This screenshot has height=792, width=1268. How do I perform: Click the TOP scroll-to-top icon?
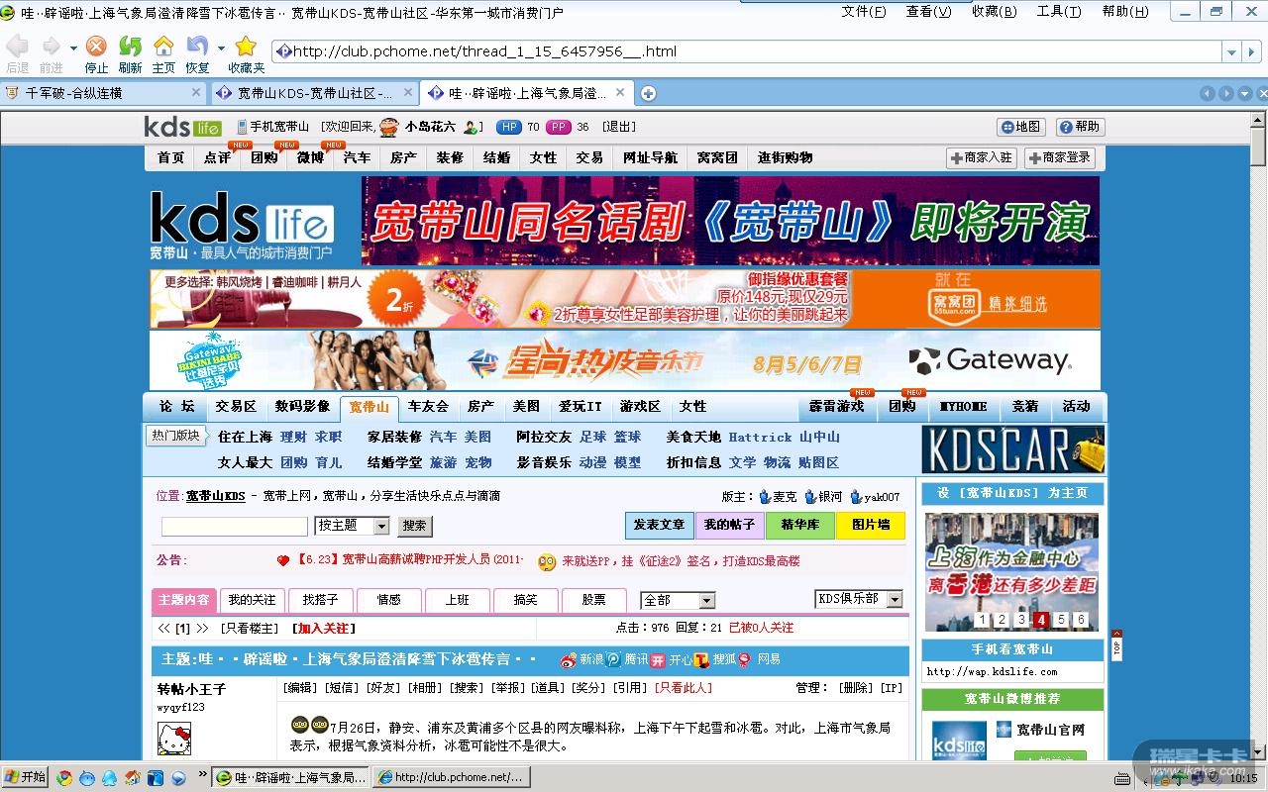pos(1116,644)
